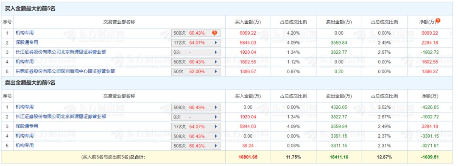Expand arrow for 东莞证券 row with 50次
Image resolution: width=458 pixels, height=166 pixels.
216,72
